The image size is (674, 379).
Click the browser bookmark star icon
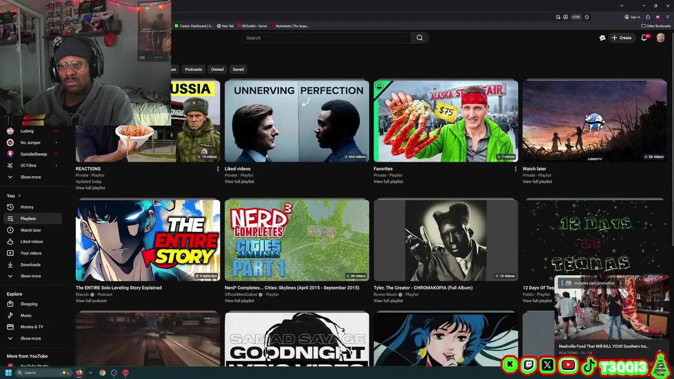coord(587,17)
